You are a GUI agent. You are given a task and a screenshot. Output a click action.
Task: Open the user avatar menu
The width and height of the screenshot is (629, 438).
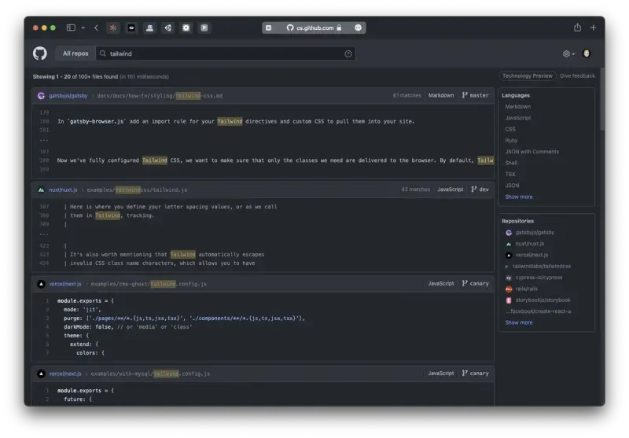pos(587,53)
